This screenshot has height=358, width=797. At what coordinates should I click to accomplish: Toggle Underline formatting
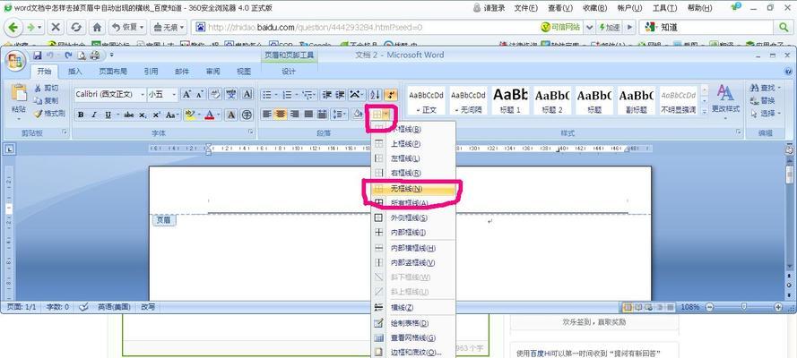(108, 115)
